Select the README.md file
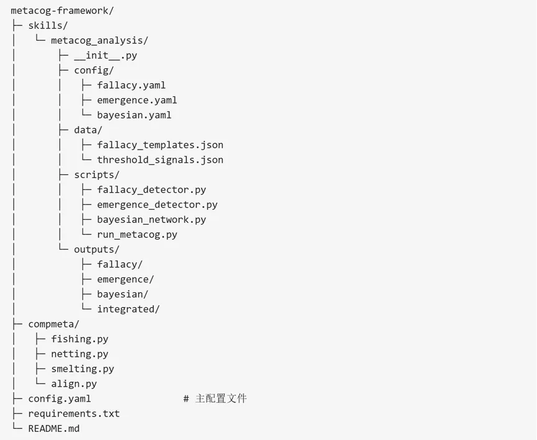 point(54,428)
